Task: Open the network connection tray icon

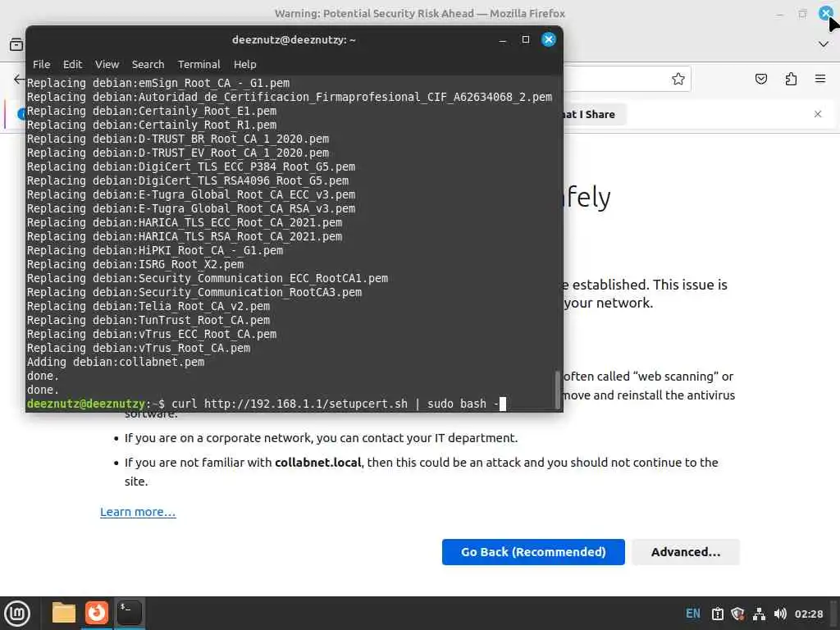Action: (759, 614)
